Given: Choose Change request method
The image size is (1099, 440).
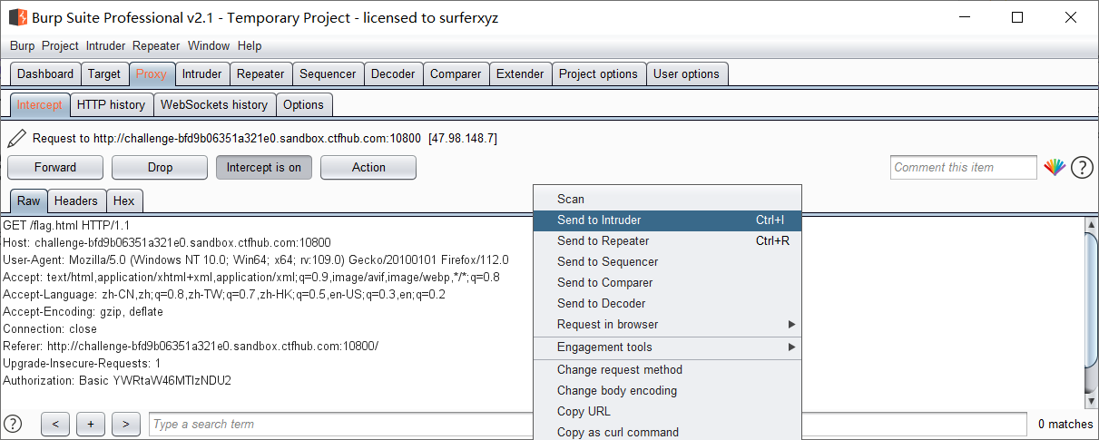Looking at the screenshot, I should click(x=667, y=370).
